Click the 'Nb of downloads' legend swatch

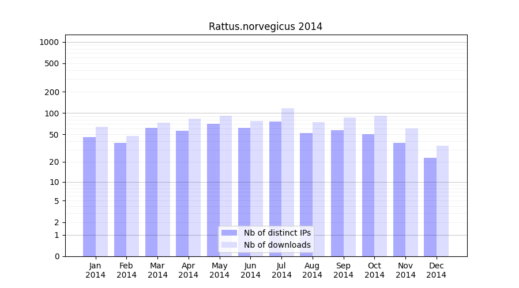tap(229, 245)
